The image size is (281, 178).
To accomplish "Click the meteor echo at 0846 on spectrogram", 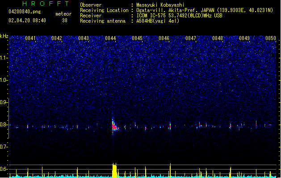I will pos(170,126).
